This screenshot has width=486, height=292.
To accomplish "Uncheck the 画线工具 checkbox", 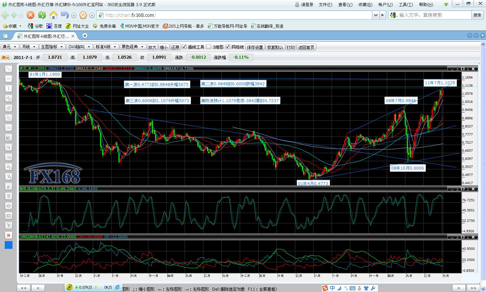I will click(184, 47).
